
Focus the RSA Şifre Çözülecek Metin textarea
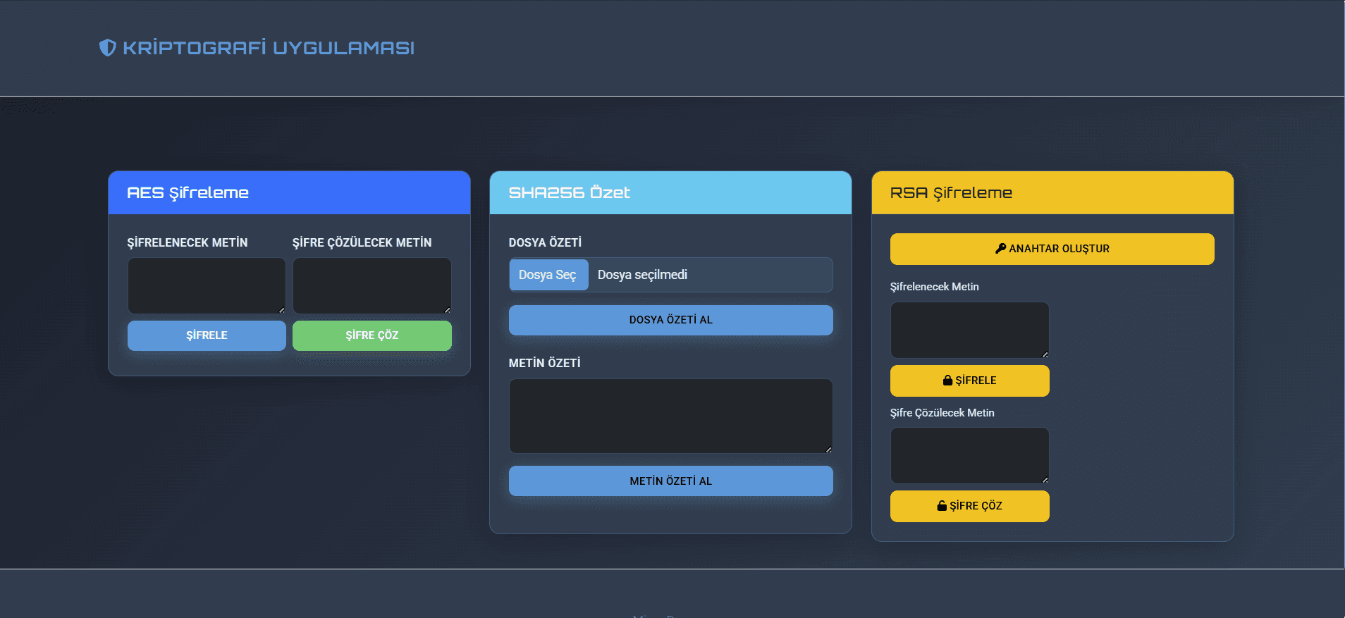(970, 455)
